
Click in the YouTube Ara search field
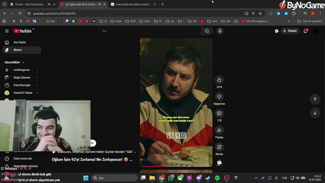pyautogui.click(x=150, y=31)
